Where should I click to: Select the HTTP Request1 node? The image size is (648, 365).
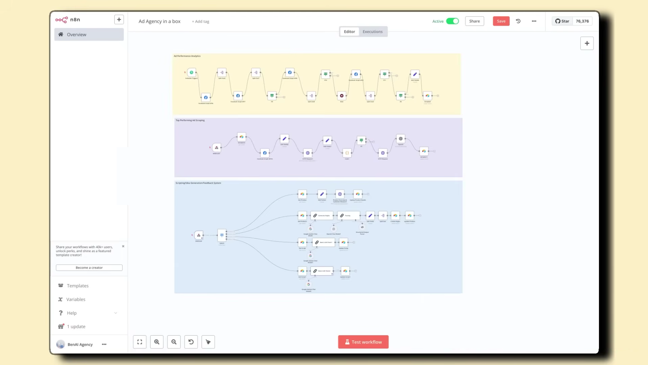pyautogui.click(x=307, y=153)
